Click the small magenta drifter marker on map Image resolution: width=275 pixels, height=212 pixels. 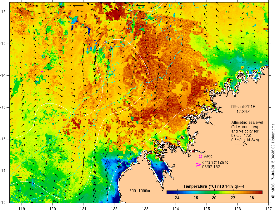click(x=42, y=71)
